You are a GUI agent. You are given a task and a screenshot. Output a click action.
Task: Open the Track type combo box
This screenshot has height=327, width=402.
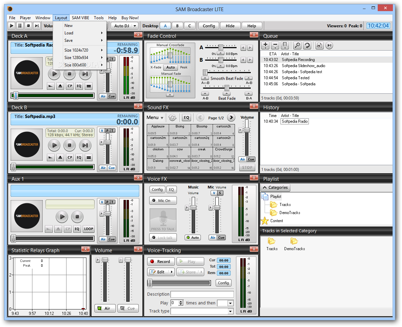202,311
